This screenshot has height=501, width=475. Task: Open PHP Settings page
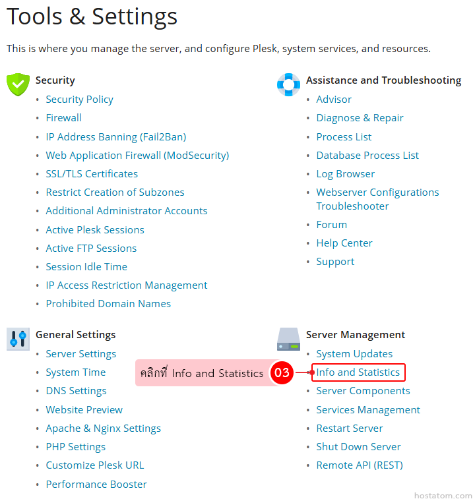[75, 447]
